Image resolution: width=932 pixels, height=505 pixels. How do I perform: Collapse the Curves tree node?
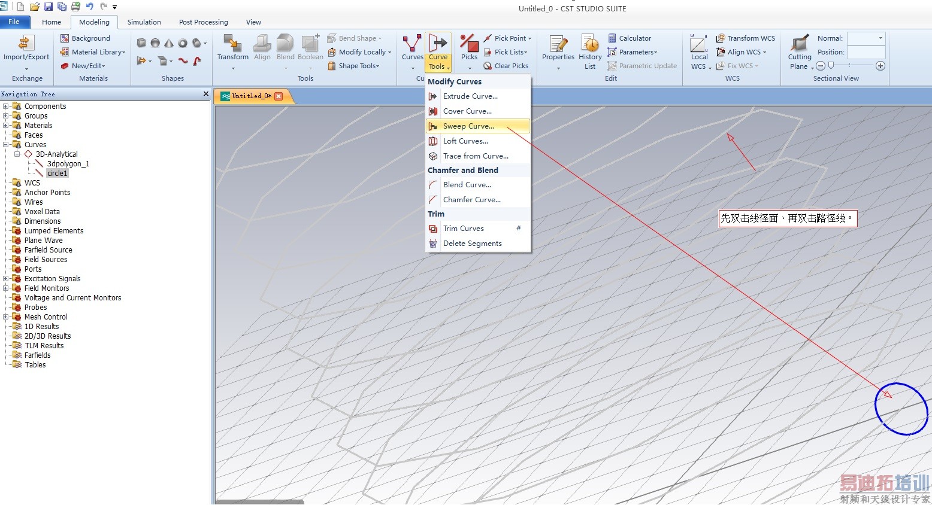point(6,145)
